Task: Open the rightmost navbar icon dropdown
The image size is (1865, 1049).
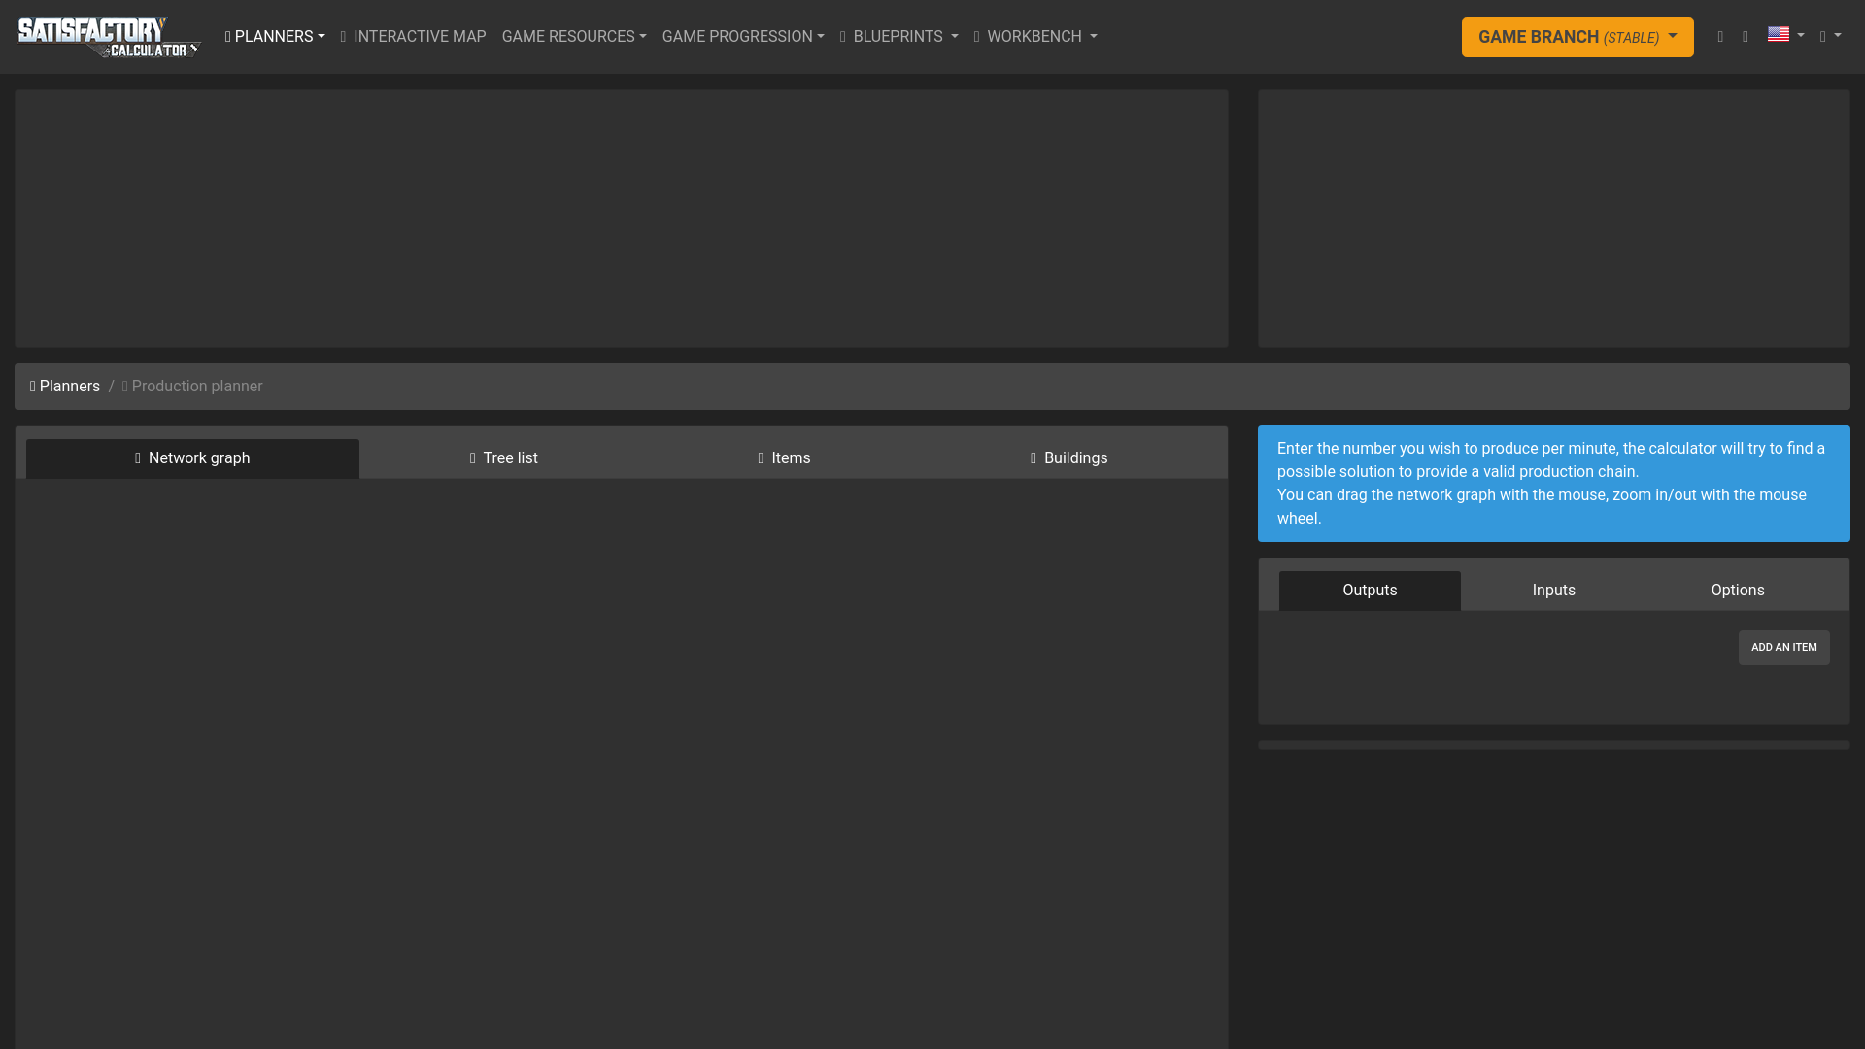Action: (x=1830, y=37)
